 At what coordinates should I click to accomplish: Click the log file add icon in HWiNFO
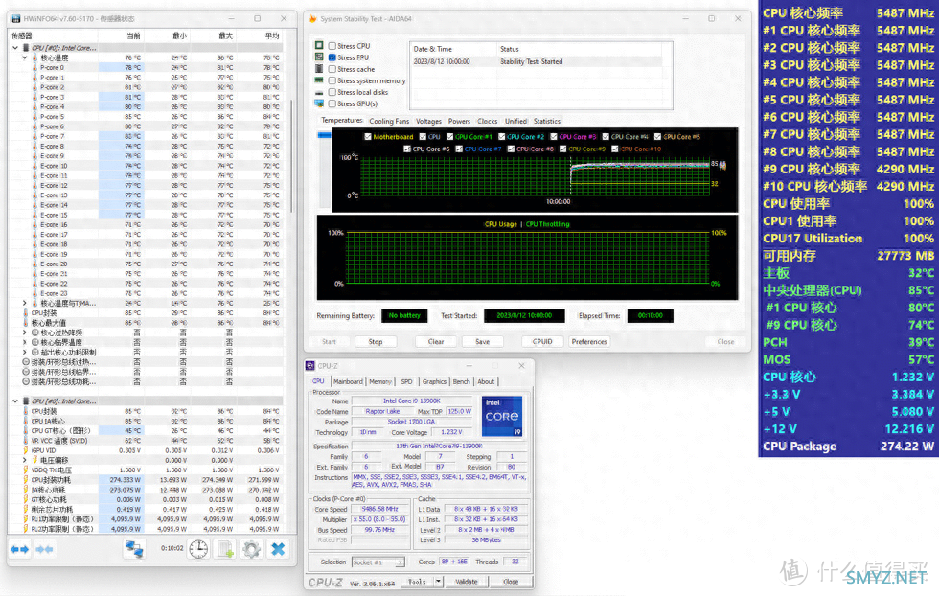(x=226, y=549)
